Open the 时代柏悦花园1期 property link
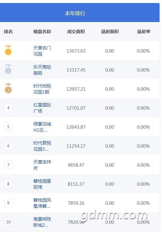 [x=42, y=89]
